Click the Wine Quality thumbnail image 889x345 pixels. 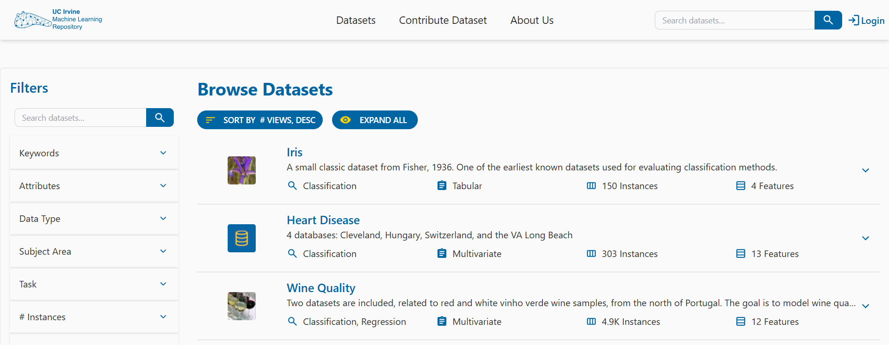[x=241, y=306]
